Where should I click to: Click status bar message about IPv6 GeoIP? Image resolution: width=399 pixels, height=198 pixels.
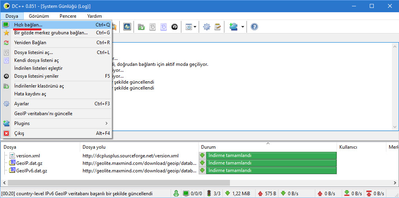point(77,193)
